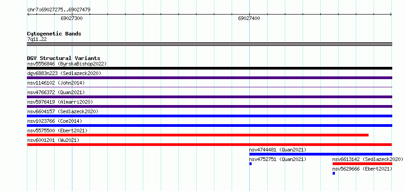Open the nsv4744481 (Quan2021) label
The image size is (405, 191).
pyautogui.click(x=278, y=150)
